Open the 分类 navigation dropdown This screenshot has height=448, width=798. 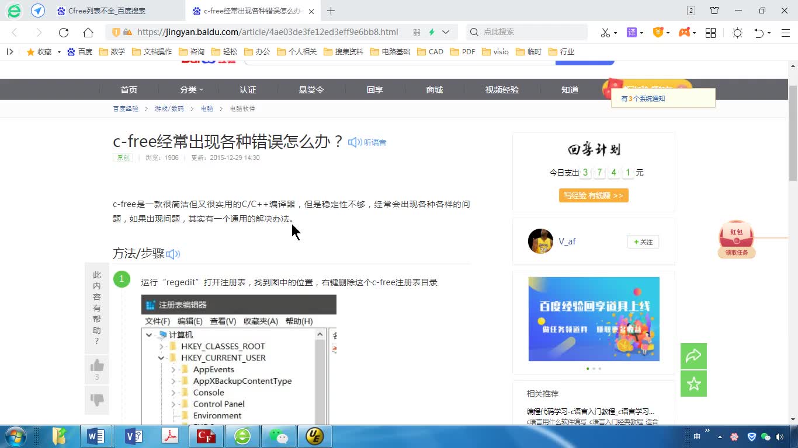[x=192, y=90]
